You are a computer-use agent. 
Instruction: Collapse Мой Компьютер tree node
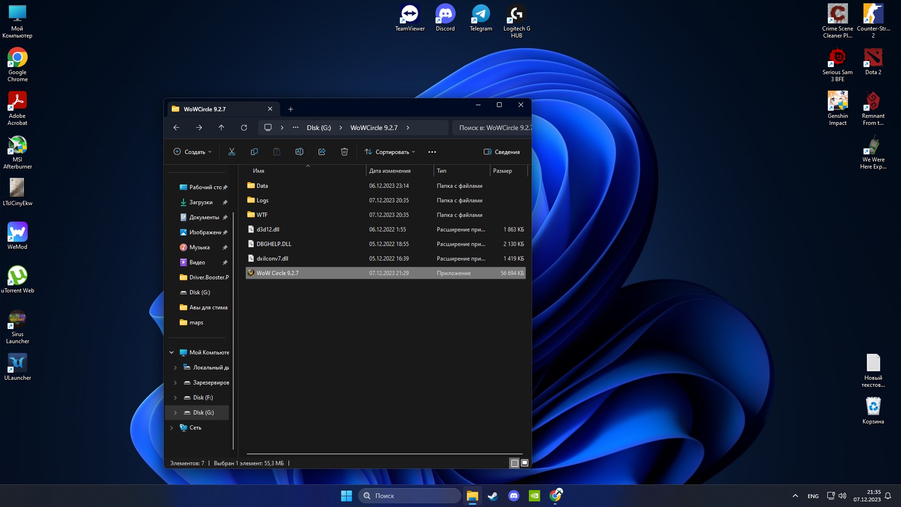[171, 353]
